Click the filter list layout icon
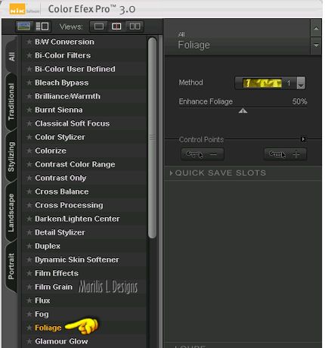This screenshot has height=348, width=325. point(42,26)
